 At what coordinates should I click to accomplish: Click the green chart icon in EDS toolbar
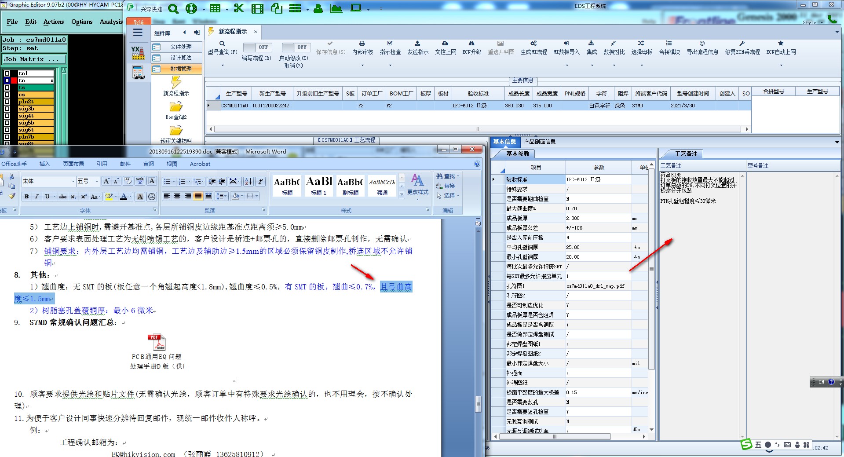[336, 8]
